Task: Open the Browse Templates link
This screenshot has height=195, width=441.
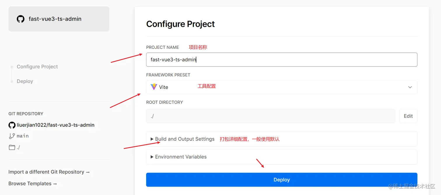Action: (x=33, y=184)
